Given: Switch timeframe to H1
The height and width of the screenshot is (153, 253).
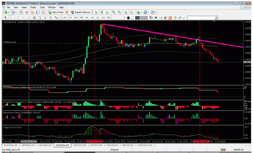Looking at the screenshot, I should (x=87, y=17).
